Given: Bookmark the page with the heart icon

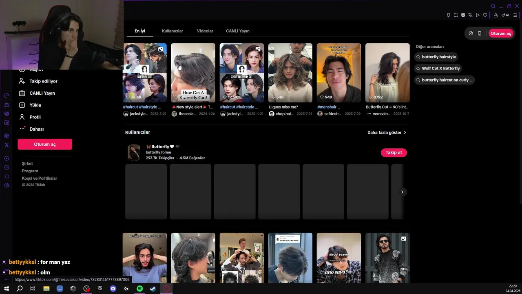Looking at the screenshot, I should pyautogui.click(x=485, y=15).
